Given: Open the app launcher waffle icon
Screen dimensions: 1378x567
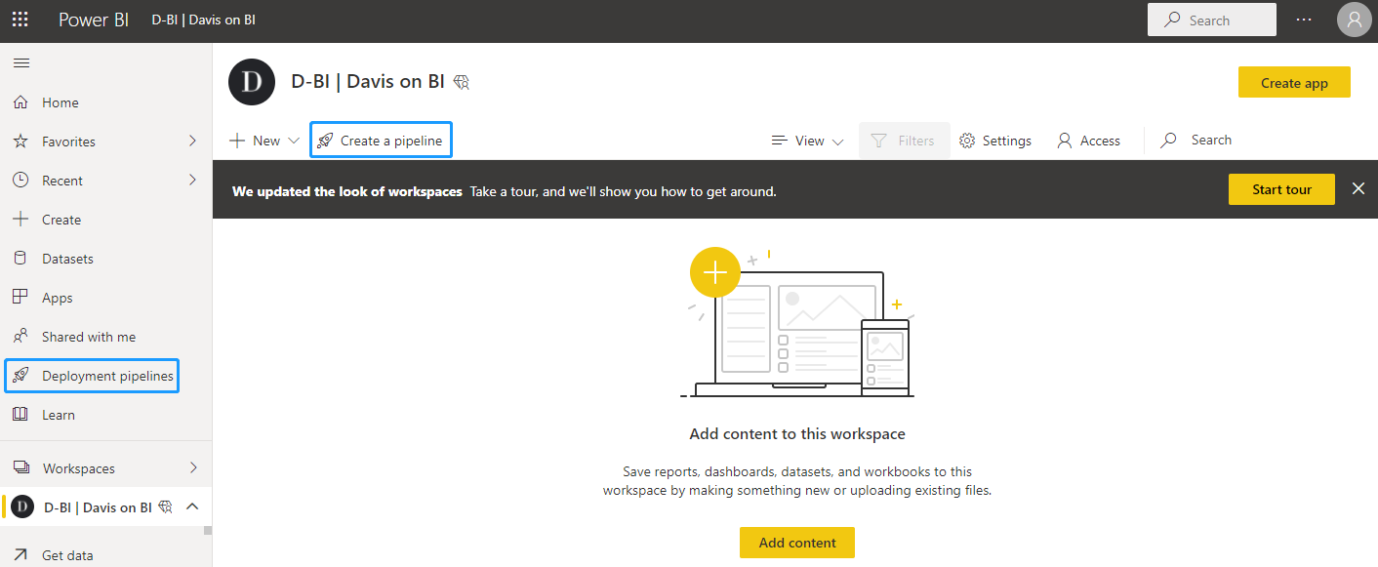Looking at the screenshot, I should (x=20, y=20).
